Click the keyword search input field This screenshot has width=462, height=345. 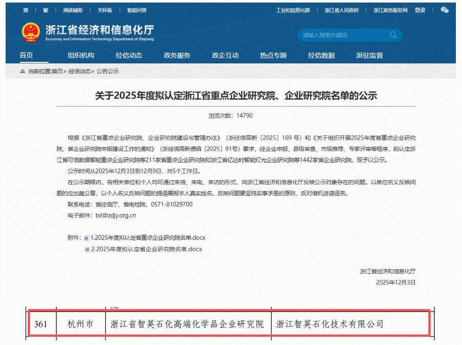click(x=343, y=35)
